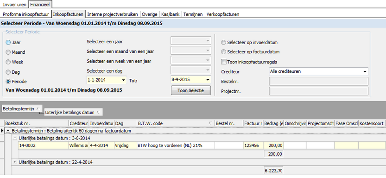Switch to the Invoer uren tab
Screen dimensions: 386x178
click(x=14, y=5)
